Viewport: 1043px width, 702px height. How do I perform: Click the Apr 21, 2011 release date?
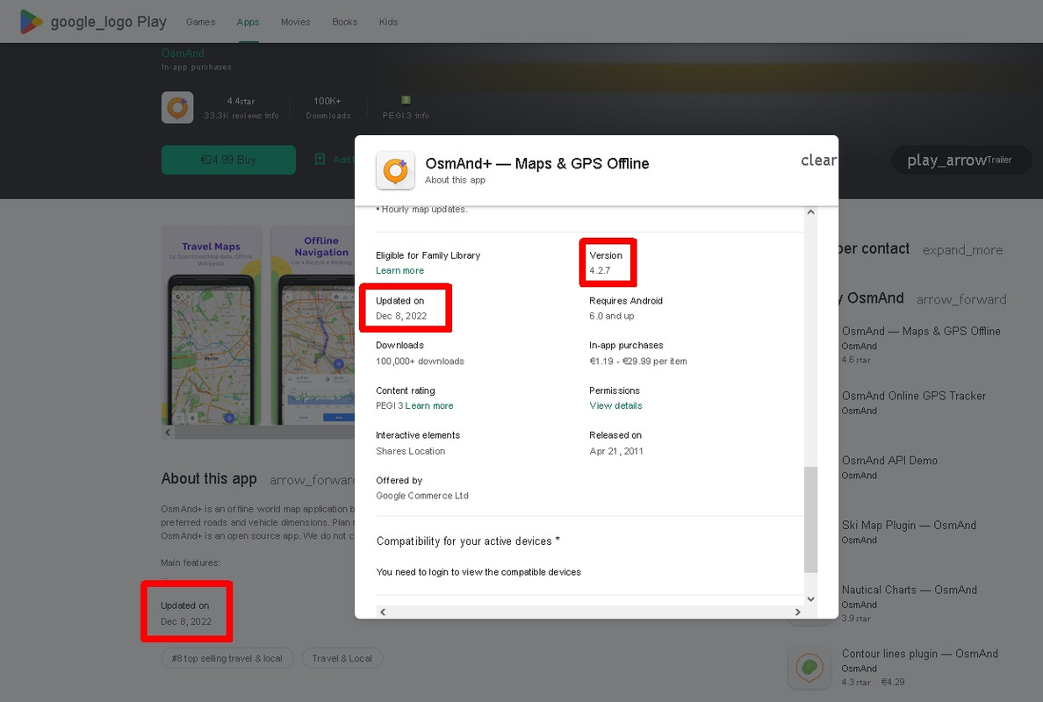click(616, 451)
